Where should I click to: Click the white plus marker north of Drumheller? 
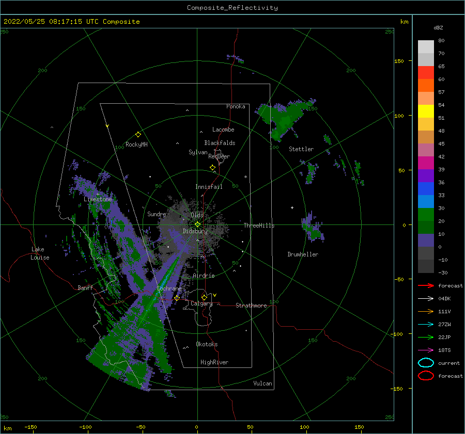point(292,207)
